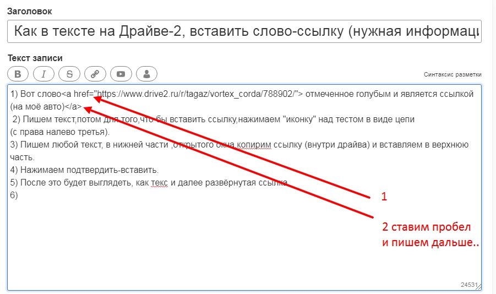Apply italic formatting with the I button

click(x=43, y=74)
